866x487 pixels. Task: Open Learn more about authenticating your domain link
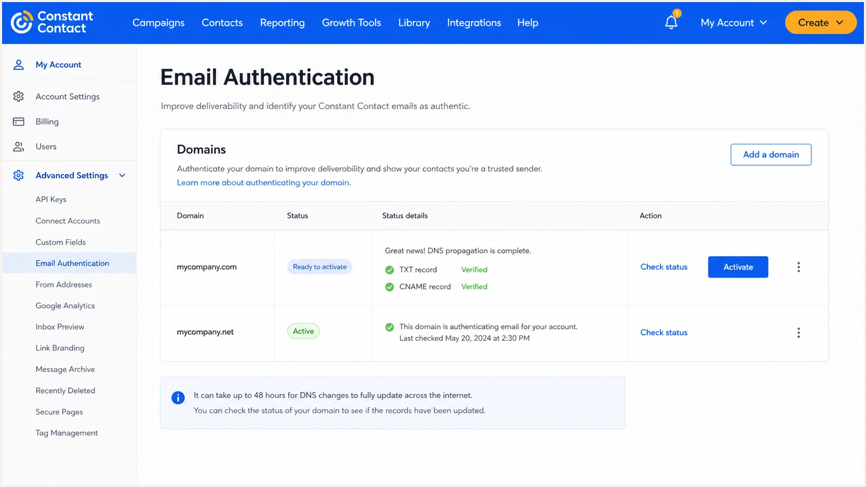[x=264, y=183]
